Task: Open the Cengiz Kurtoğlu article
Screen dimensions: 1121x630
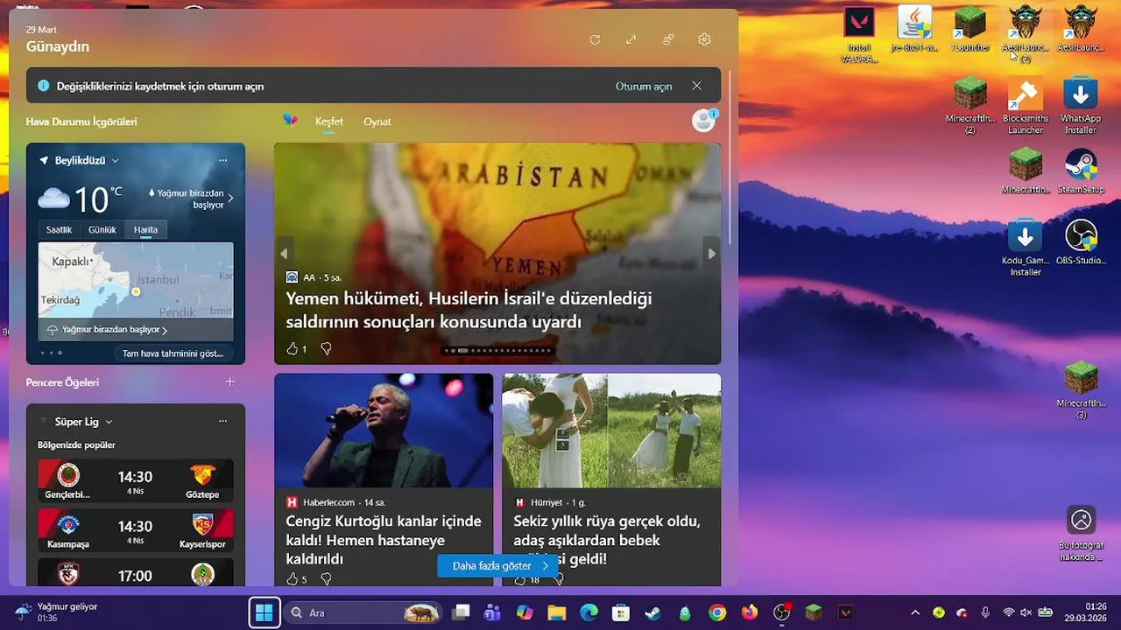Action: click(384, 539)
